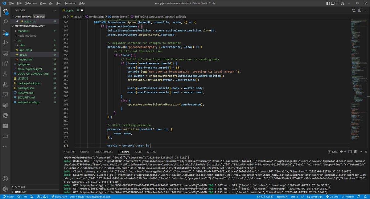Viewport: 370px width, 199px height.
Task: Open editor More Actions ellipsis
Action: pyautogui.click(x=365, y=10)
